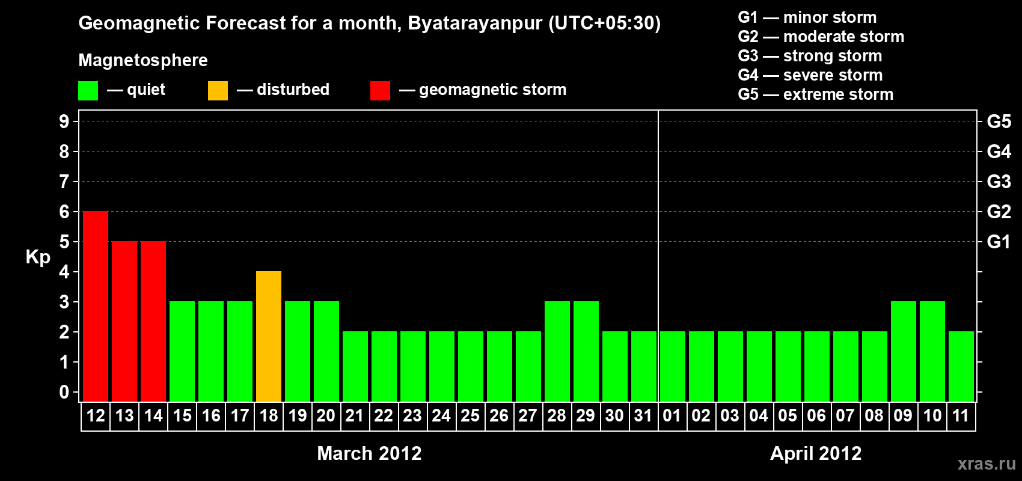Click the green bar for March 20
Image resolution: width=1022 pixels, height=481 pixels.
[x=326, y=351]
